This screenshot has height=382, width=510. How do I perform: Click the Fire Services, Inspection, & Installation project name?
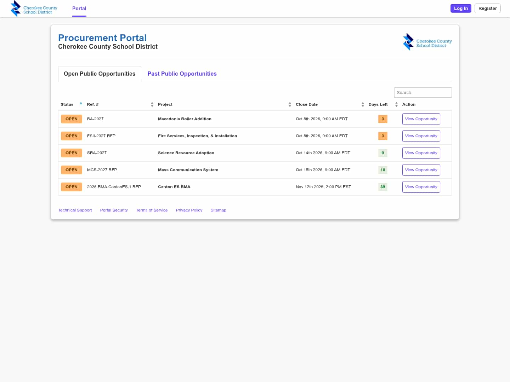pos(198,136)
